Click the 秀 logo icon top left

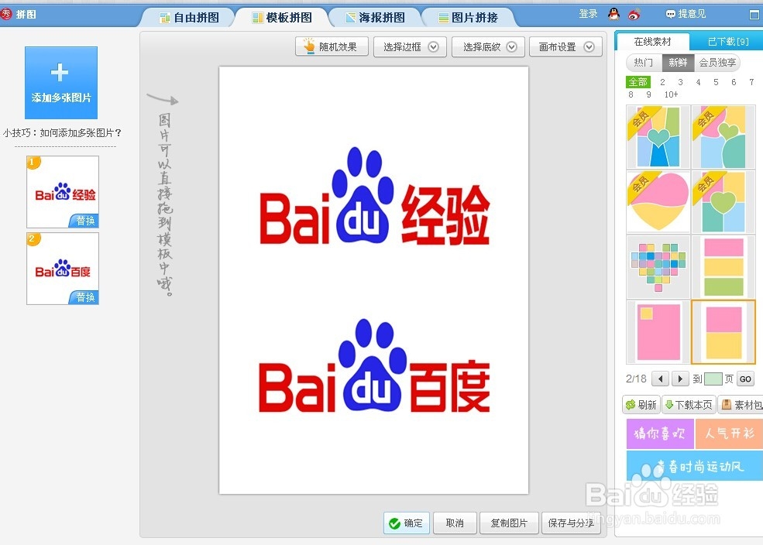[8, 13]
